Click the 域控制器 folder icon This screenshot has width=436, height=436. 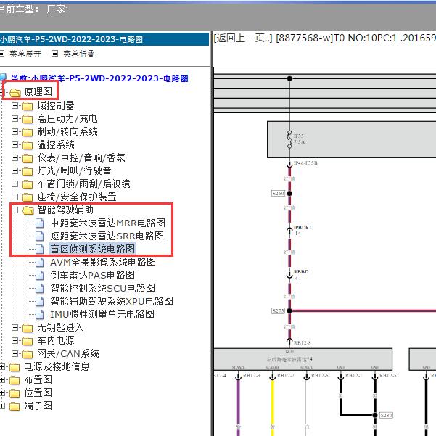pyautogui.click(x=28, y=106)
